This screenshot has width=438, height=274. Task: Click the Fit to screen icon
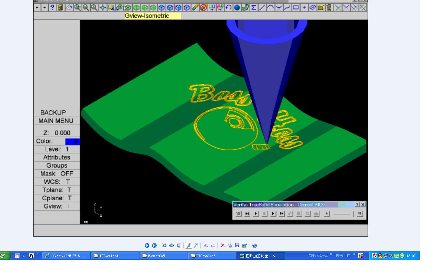point(103,8)
